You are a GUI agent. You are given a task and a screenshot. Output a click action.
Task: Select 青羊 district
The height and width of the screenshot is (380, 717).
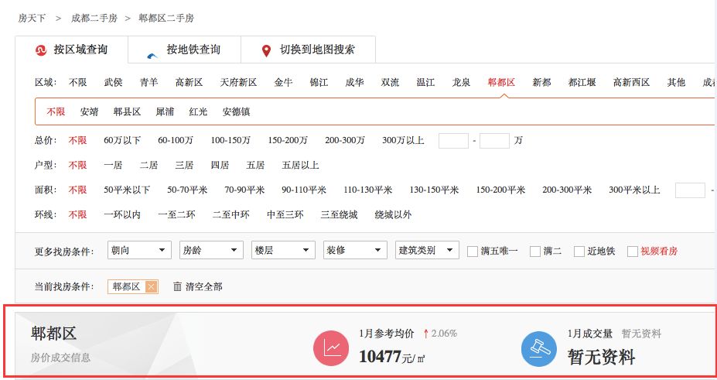point(149,82)
